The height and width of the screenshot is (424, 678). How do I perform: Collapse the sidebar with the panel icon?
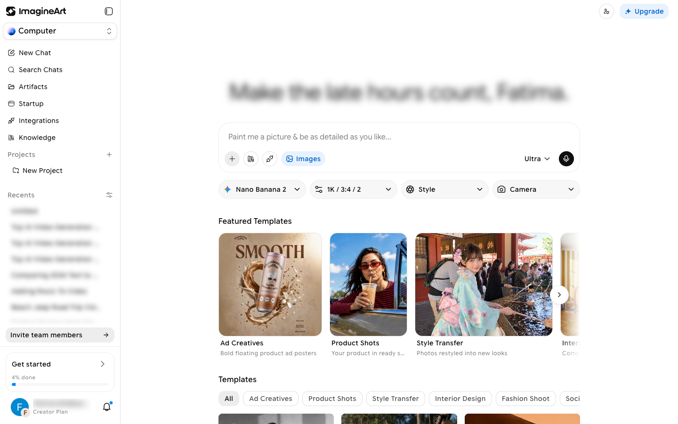109,11
